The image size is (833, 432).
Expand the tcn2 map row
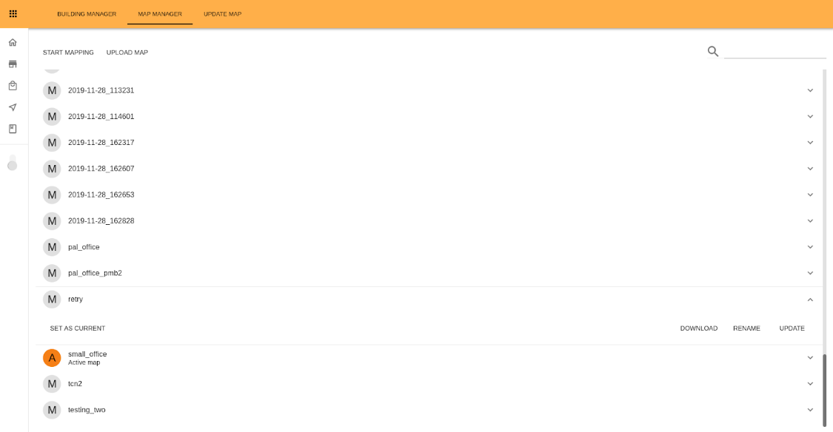(810, 384)
